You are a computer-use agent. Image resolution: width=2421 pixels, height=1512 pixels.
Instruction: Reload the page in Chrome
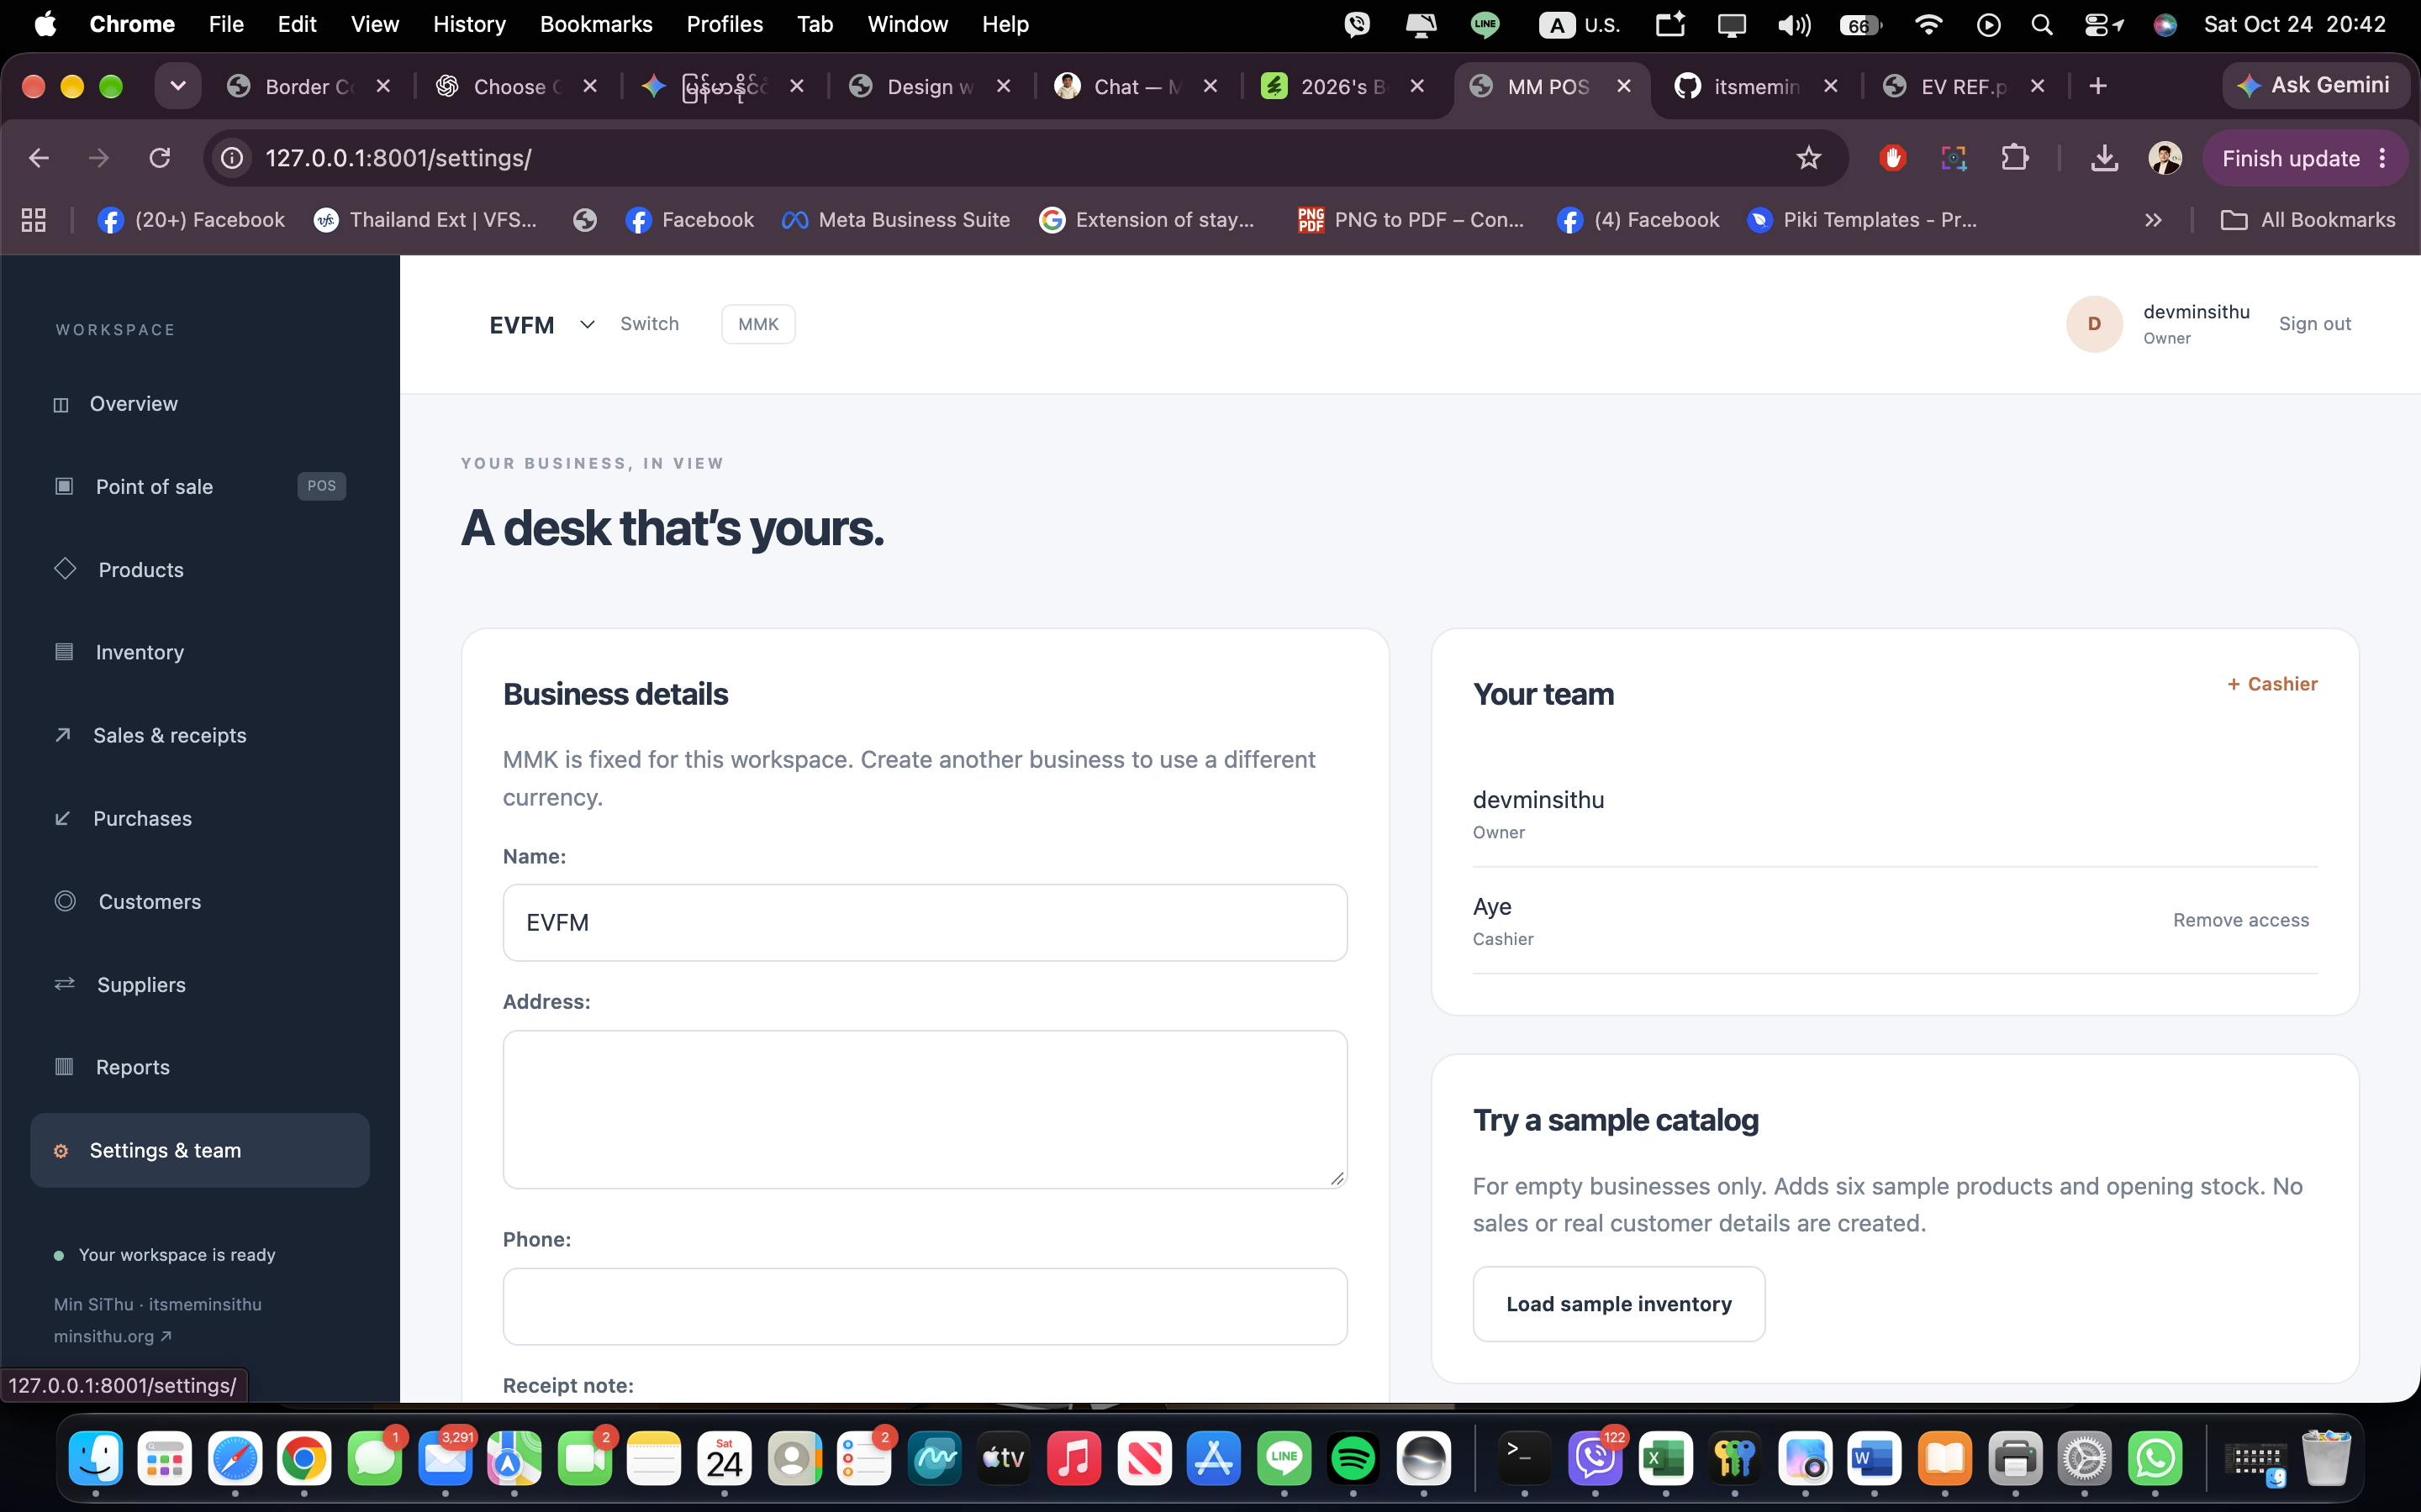160,158
